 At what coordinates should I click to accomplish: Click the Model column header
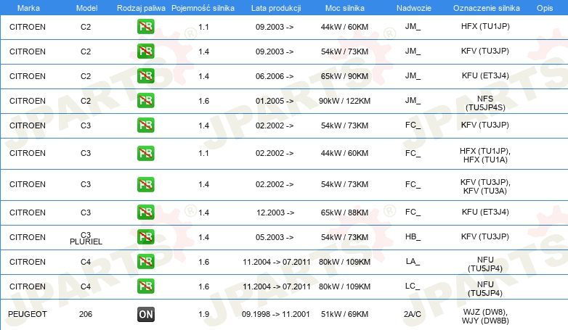[x=86, y=8]
